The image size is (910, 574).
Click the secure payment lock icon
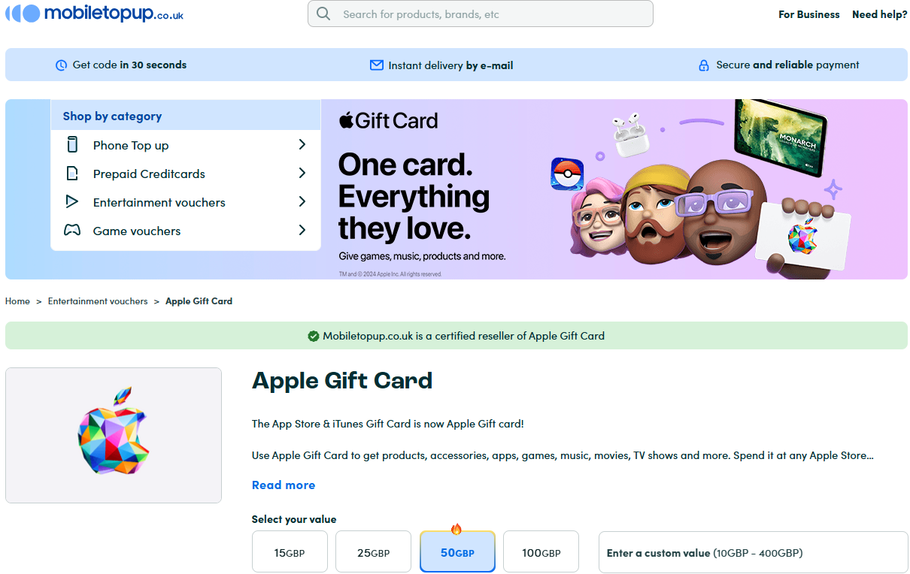tap(704, 65)
